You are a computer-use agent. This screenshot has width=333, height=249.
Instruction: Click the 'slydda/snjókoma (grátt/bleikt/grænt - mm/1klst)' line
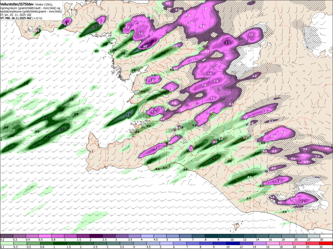click(x=31, y=11)
